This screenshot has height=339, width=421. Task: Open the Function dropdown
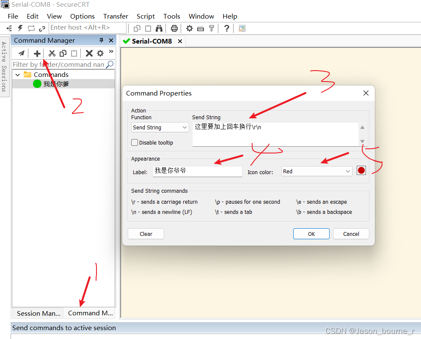(160, 127)
